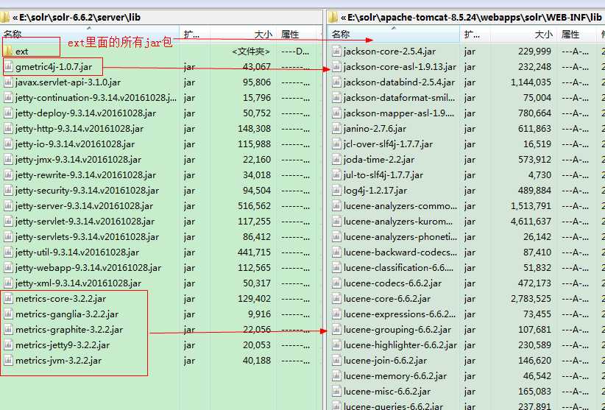Click the jetty-http jar file icon
Image resolution: width=605 pixels, height=410 pixels.
pos(8,128)
